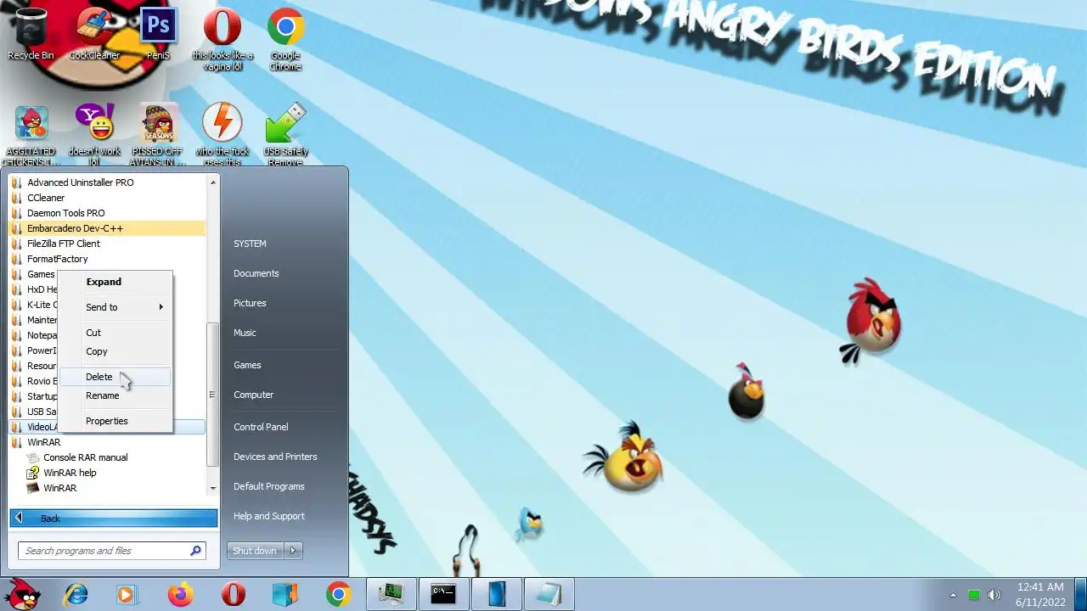Choose Rename in the context menu

[x=115, y=395]
